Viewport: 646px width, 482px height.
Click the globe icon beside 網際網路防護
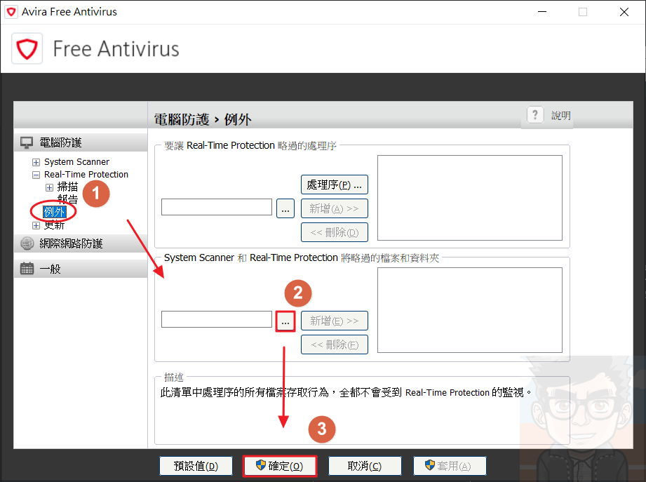(27, 243)
